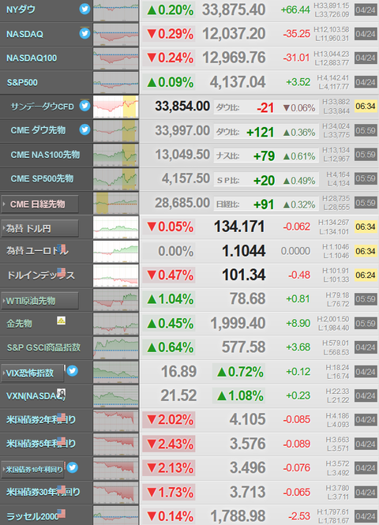Open the 米国債券30年利回り mini chart
Viewport: 379px width, 525px height.
click(115, 493)
